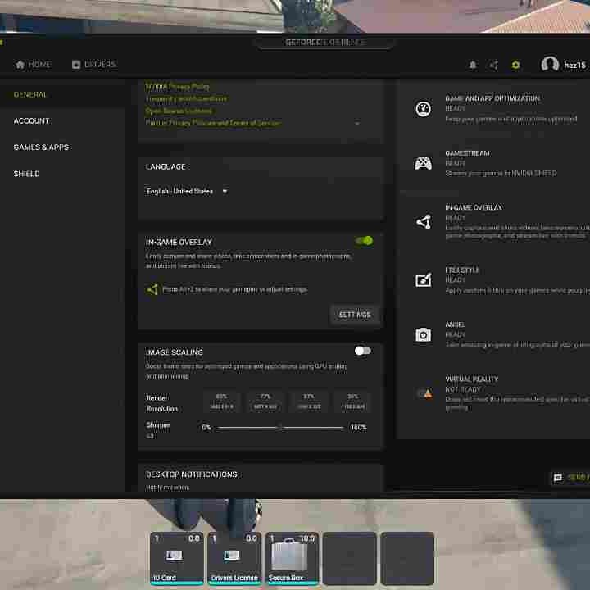Open NVIDIA Privacy Policy link
Image resolution: width=590 pixels, height=590 pixels.
pos(177,87)
